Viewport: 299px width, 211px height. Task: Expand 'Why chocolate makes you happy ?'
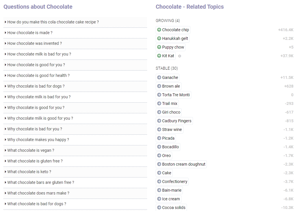point(75,140)
